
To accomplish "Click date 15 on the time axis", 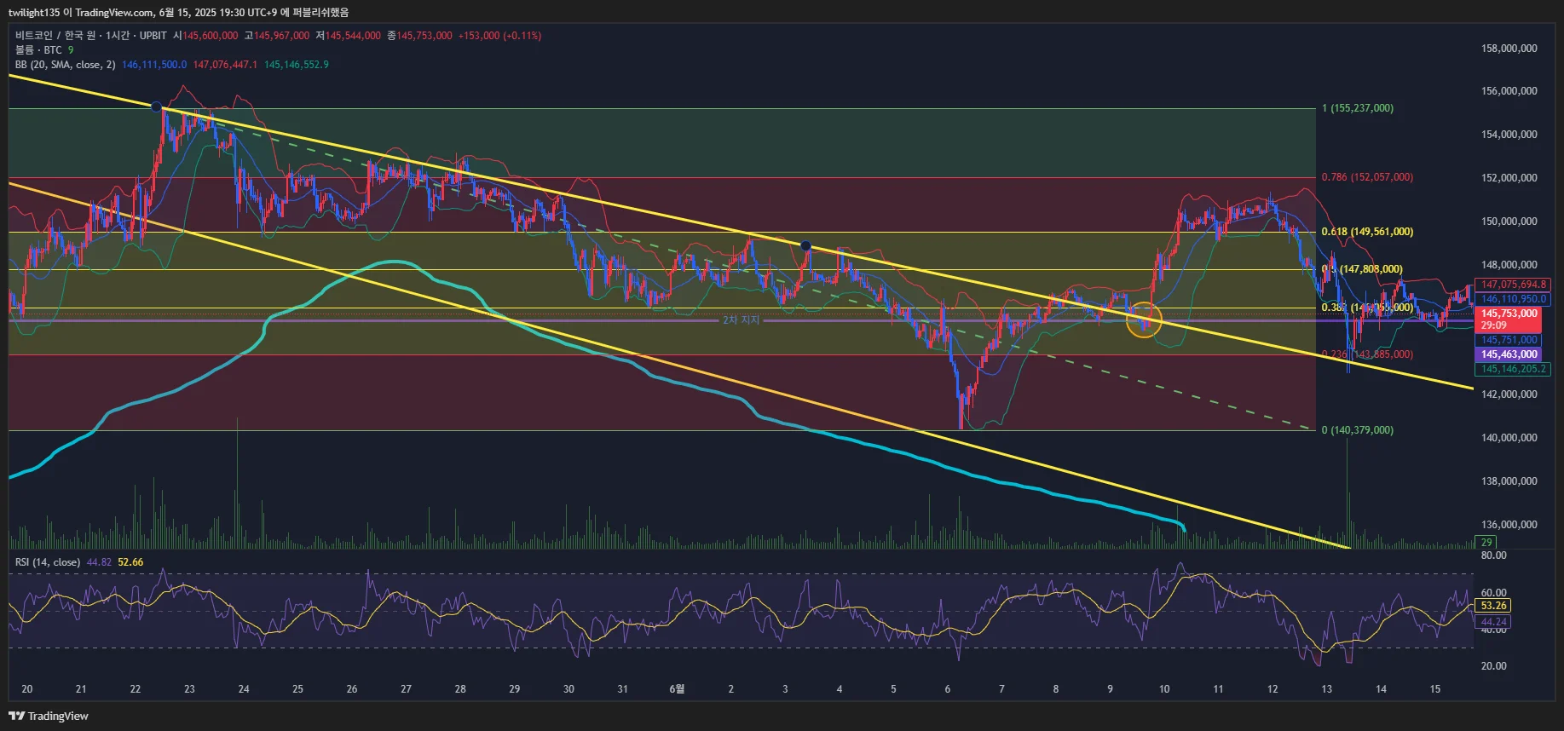I will coord(1435,689).
